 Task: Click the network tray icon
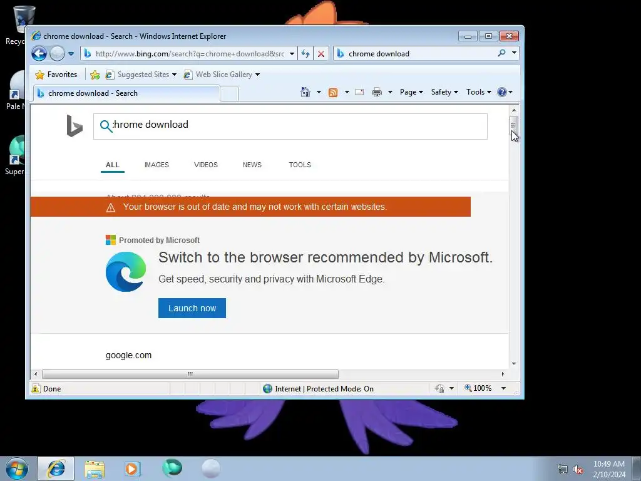click(563, 470)
